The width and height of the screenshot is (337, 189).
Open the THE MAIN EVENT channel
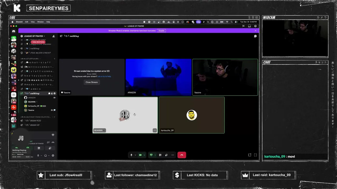[x=38, y=53]
